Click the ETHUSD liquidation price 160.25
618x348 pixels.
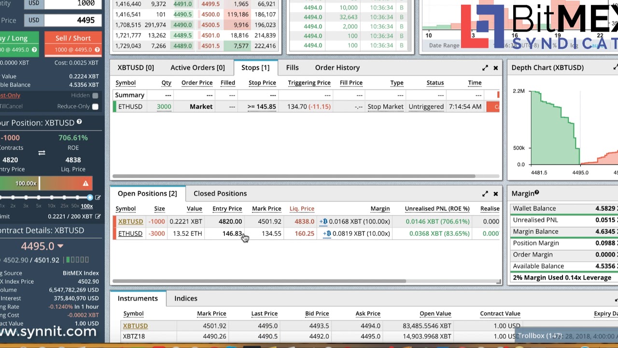click(304, 233)
